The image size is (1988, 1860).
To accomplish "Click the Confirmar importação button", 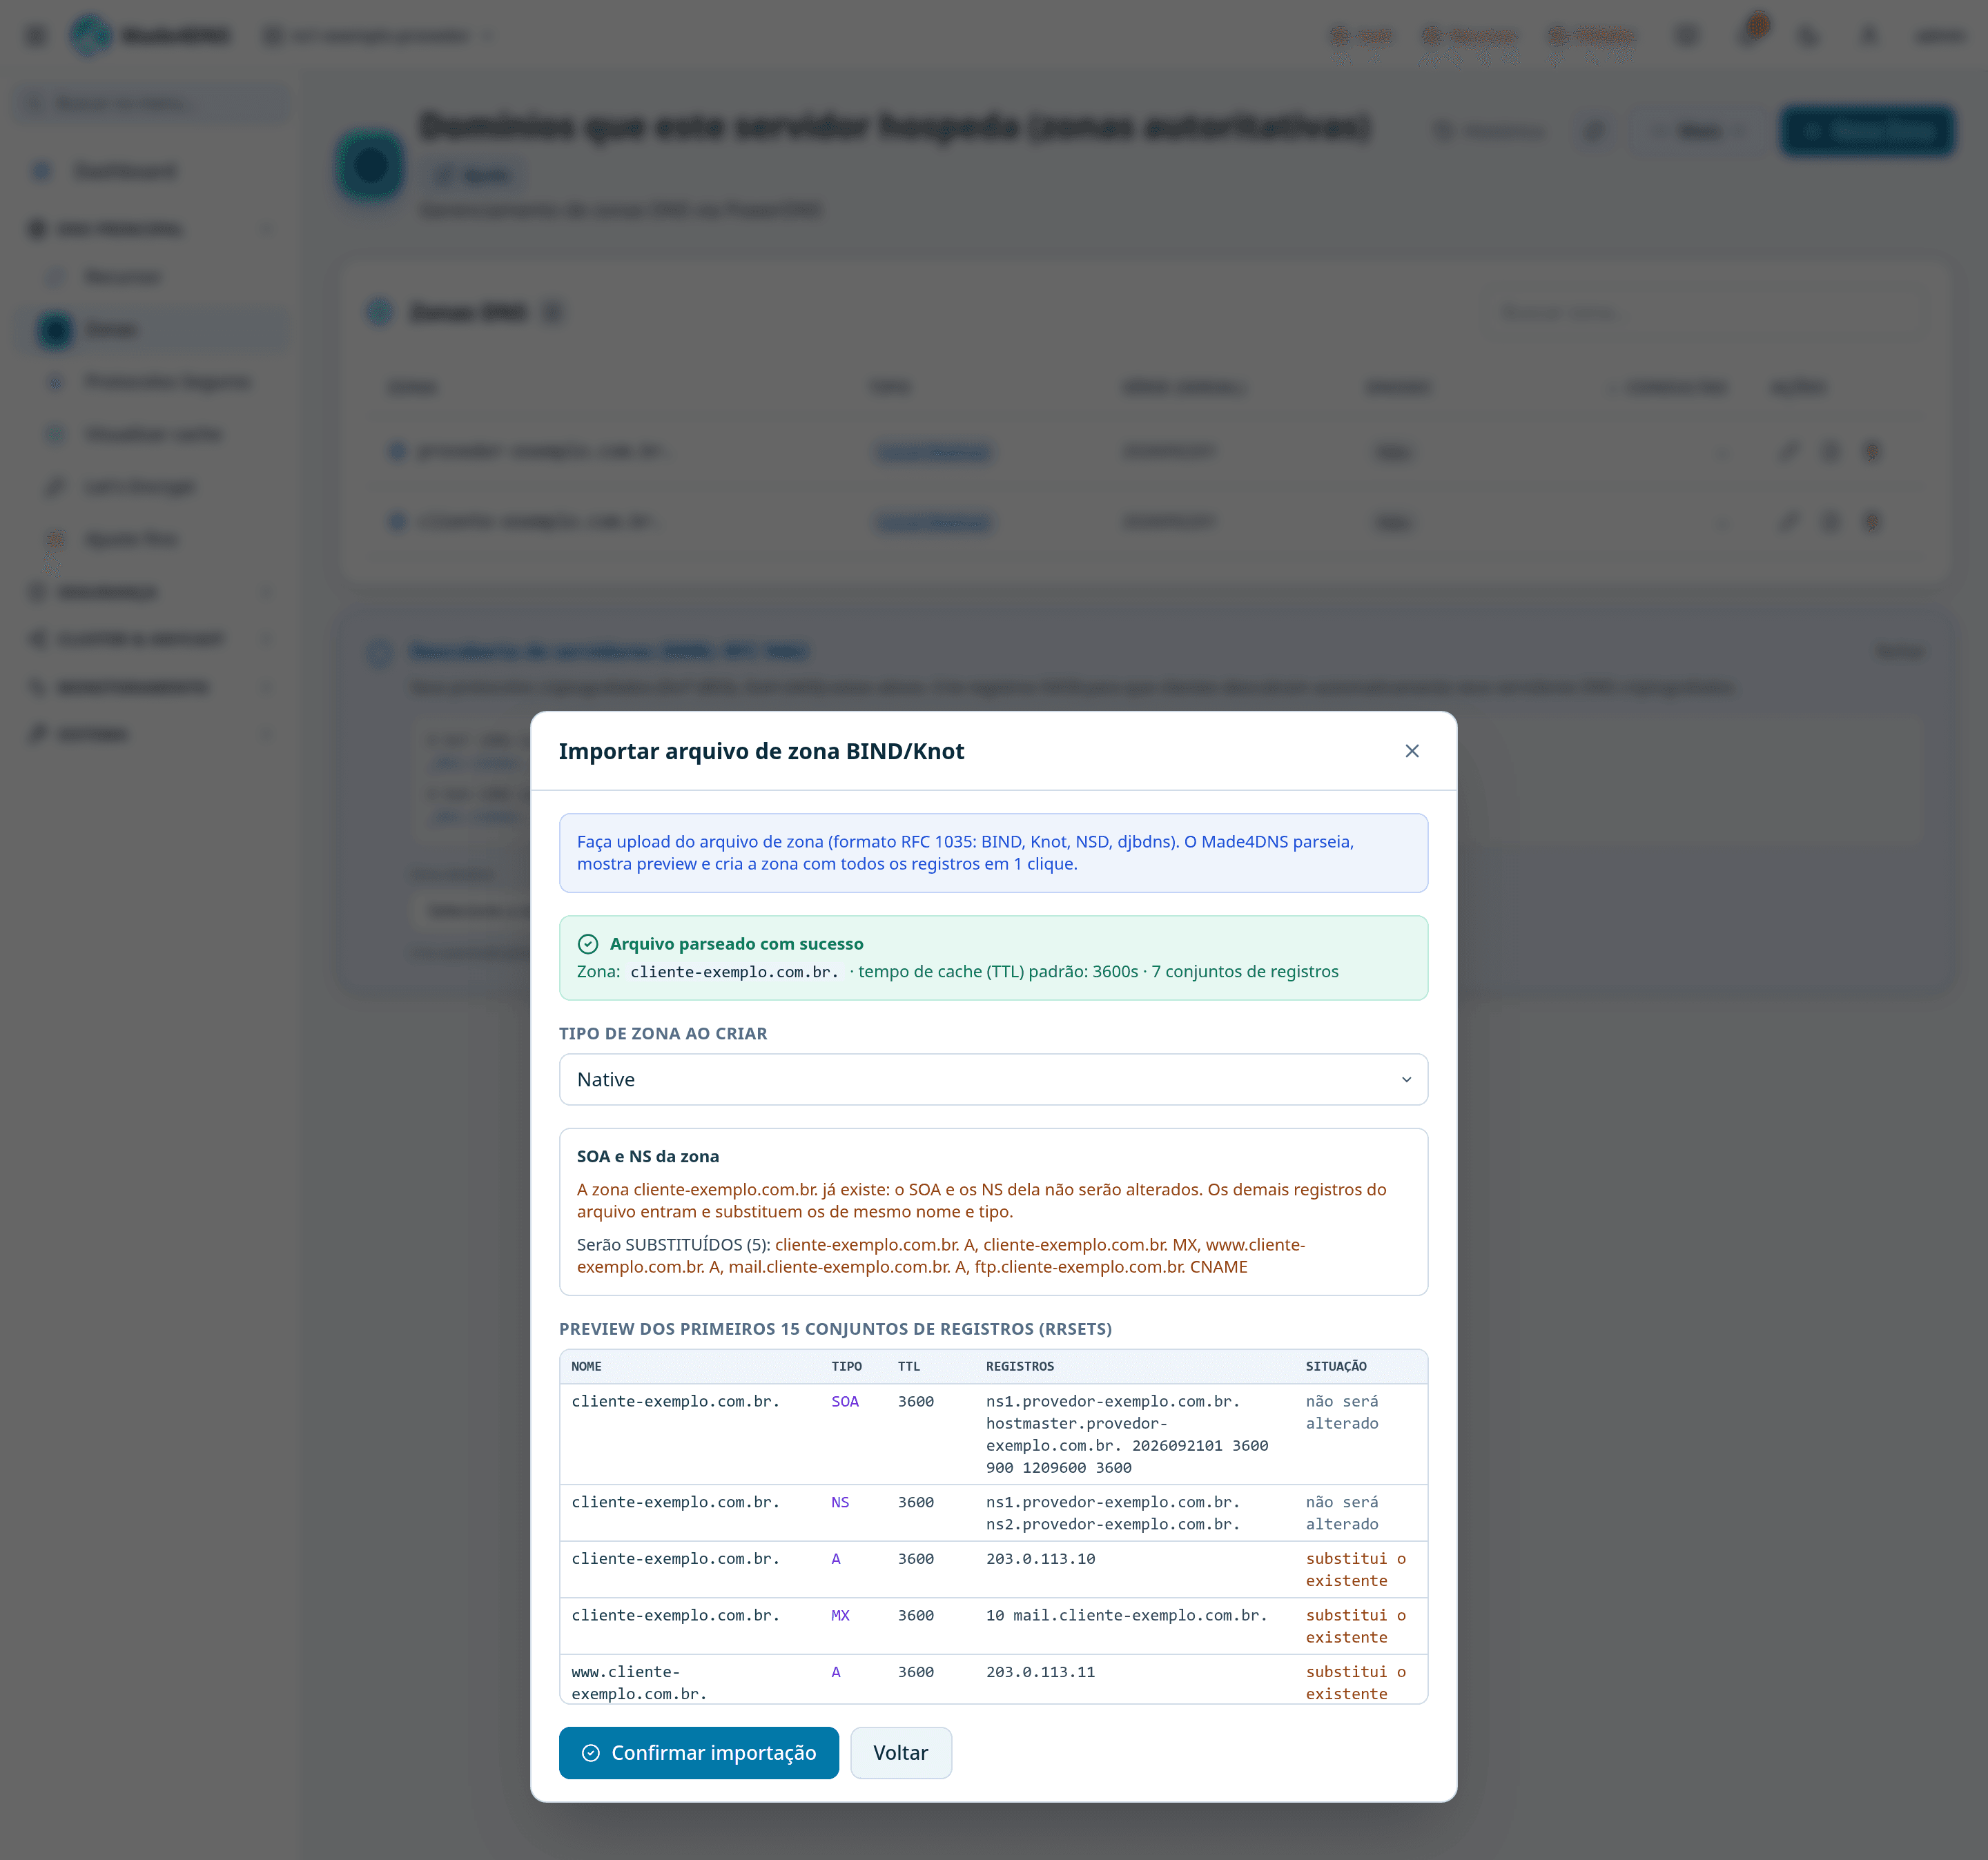I will [699, 1753].
